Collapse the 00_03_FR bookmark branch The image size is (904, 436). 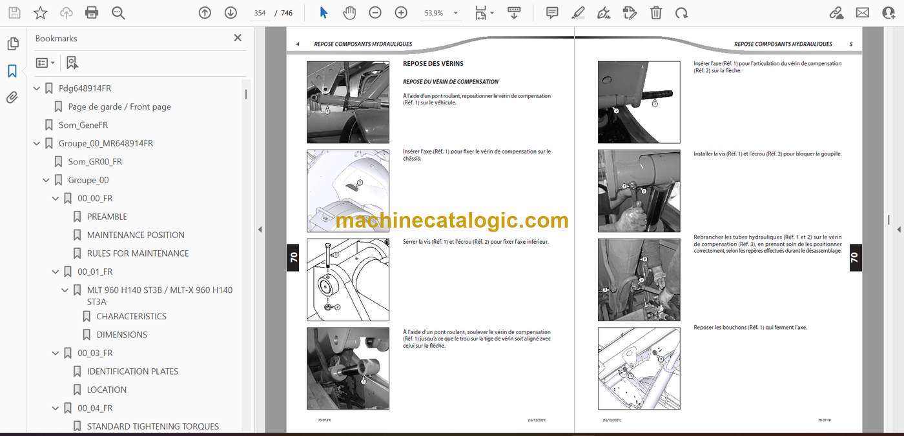[x=56, y=353]
